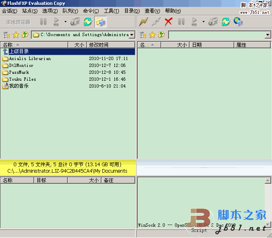Click the left pane abort transfer icon
The width and height of the screenshot is (272, 238).
[75, 22]
